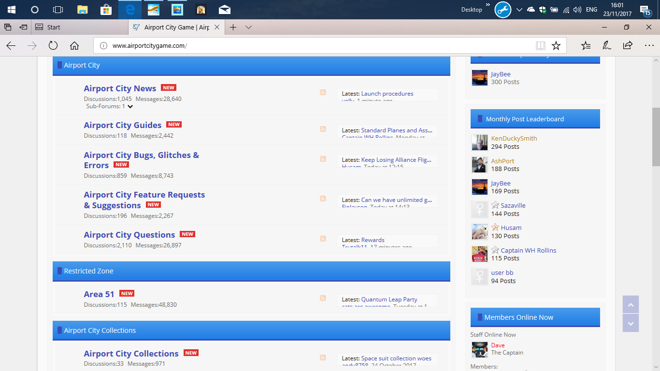Go to the browser home page
This screenshot has height=371, width=660.
click(74, 45)
